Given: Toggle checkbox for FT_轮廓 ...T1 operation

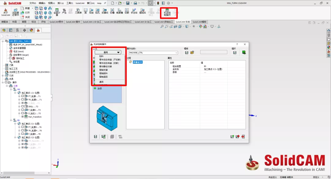Looking at the screenshot, I should [23, 96].
